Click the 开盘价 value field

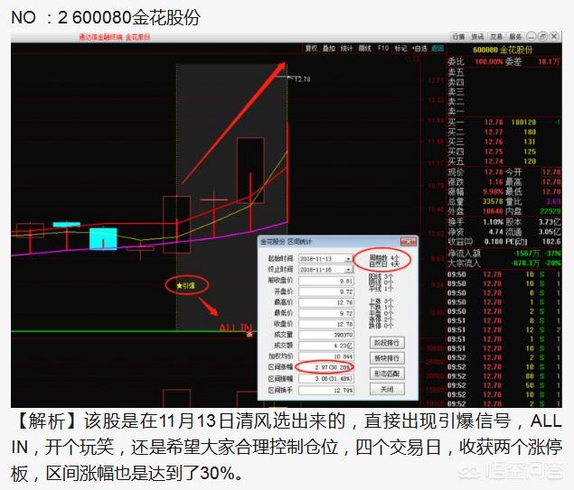[326, 292]
